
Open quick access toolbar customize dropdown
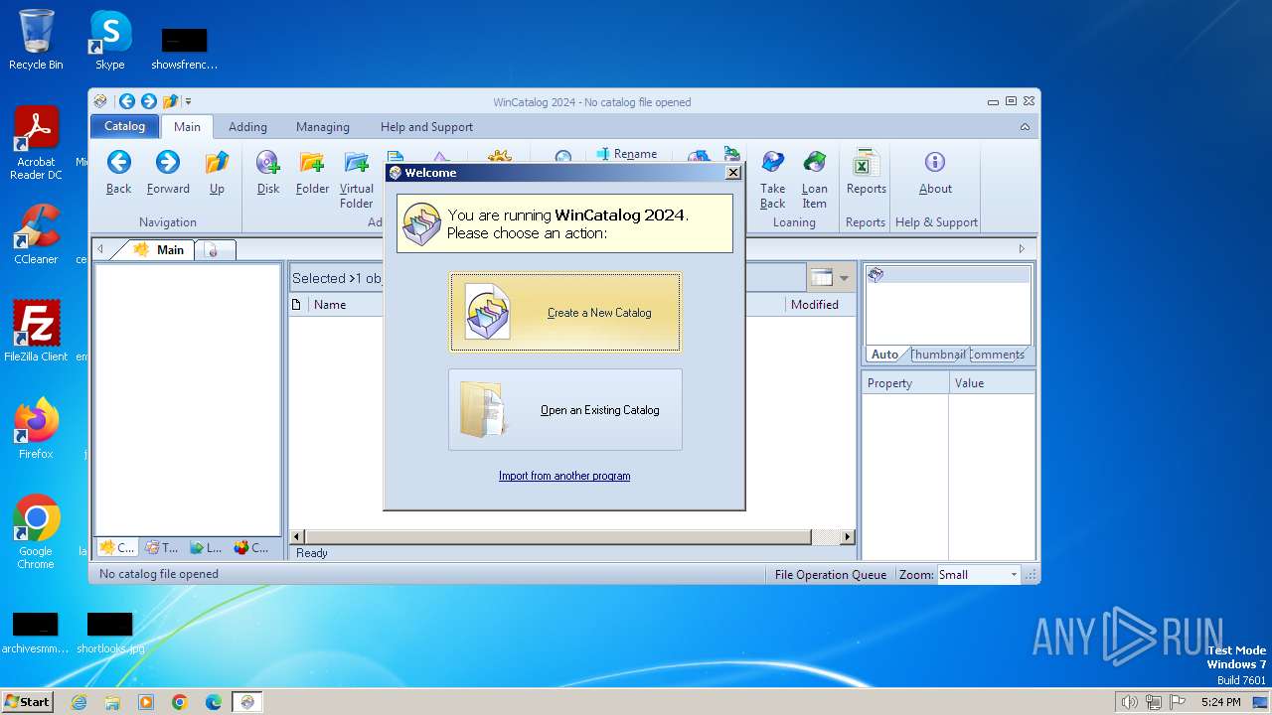(x=188, y=101)
